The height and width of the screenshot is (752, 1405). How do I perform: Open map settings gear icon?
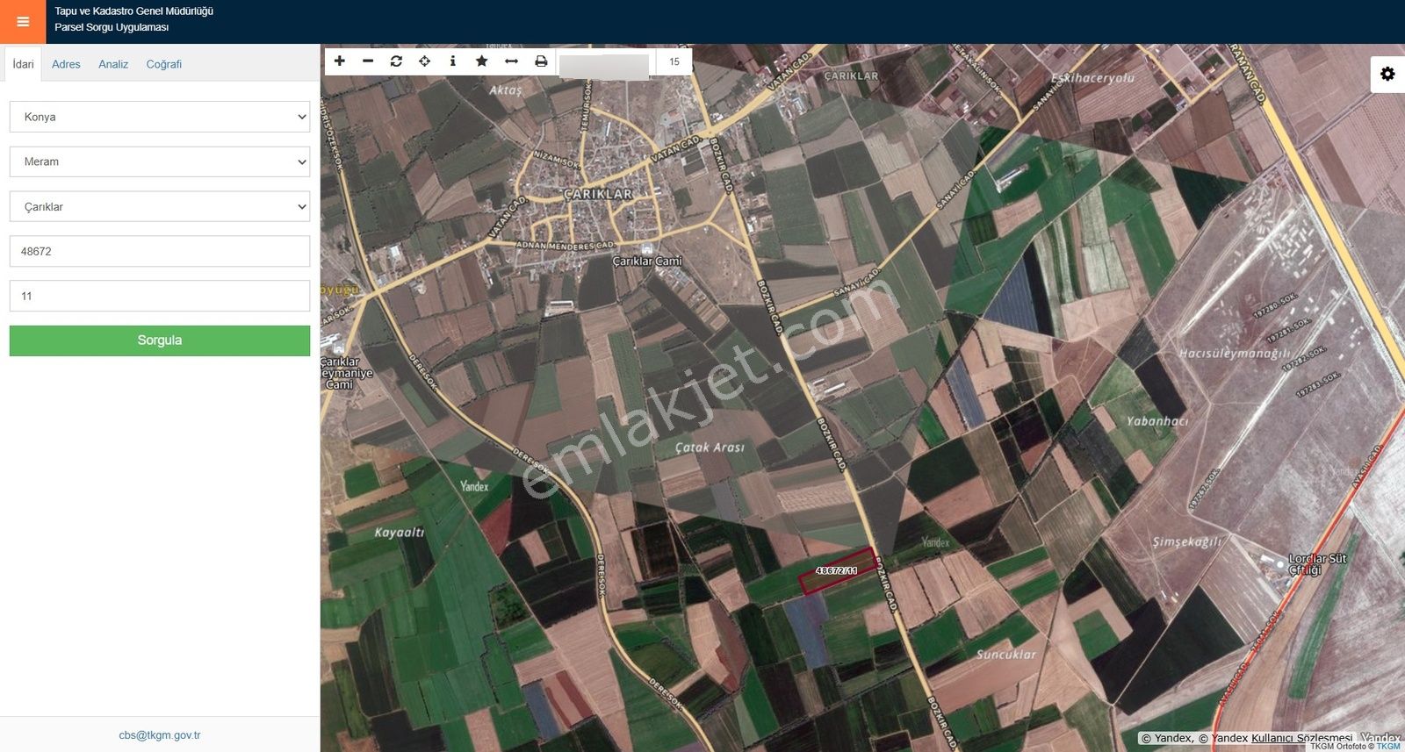(x=1387, y=74)
